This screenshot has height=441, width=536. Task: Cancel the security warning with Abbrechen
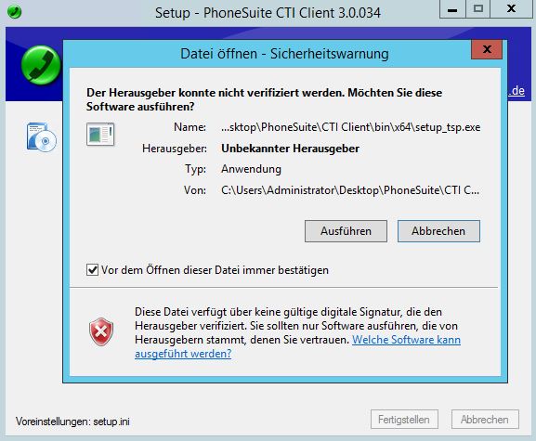click(438, 231)
